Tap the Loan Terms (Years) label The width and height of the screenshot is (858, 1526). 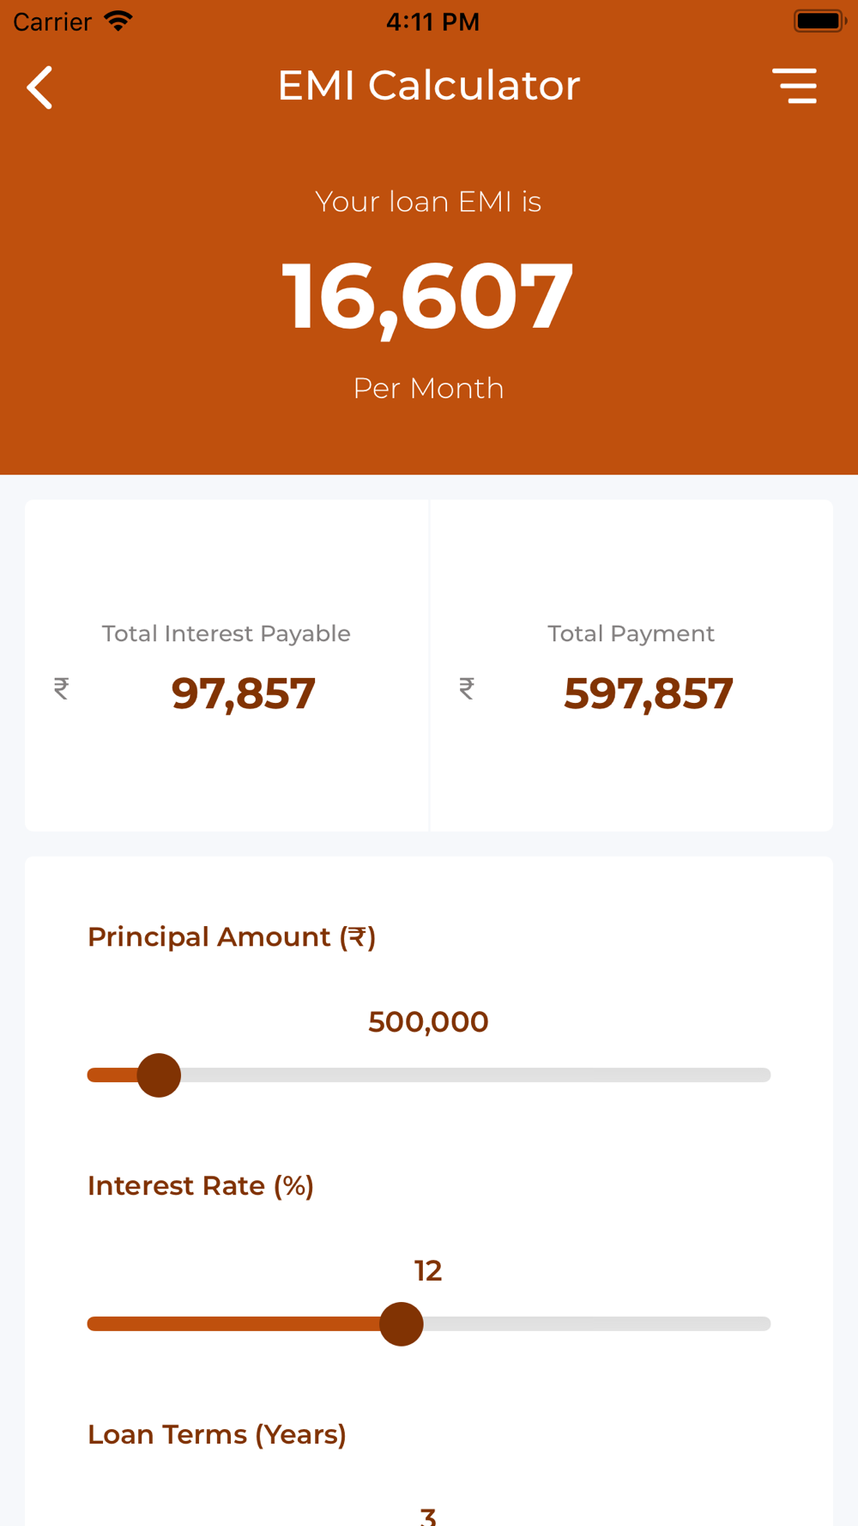[217, 1434]
